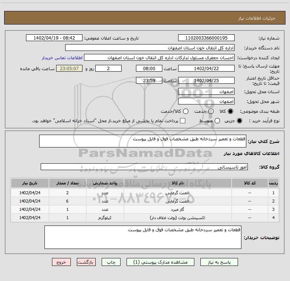Choose the متوسط purchase type radio
Image resolution: width=290 pixels, height=281 pixels.
217,121
